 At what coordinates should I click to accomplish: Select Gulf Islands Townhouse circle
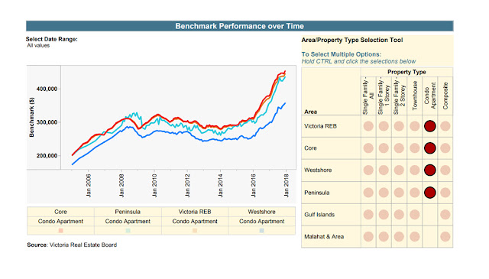click(414, 214)
